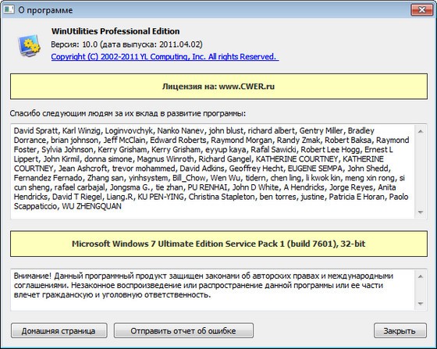
Task: Click the name EUGENE SEMPA
Action: pyautogui.click(x=315, y=169)
